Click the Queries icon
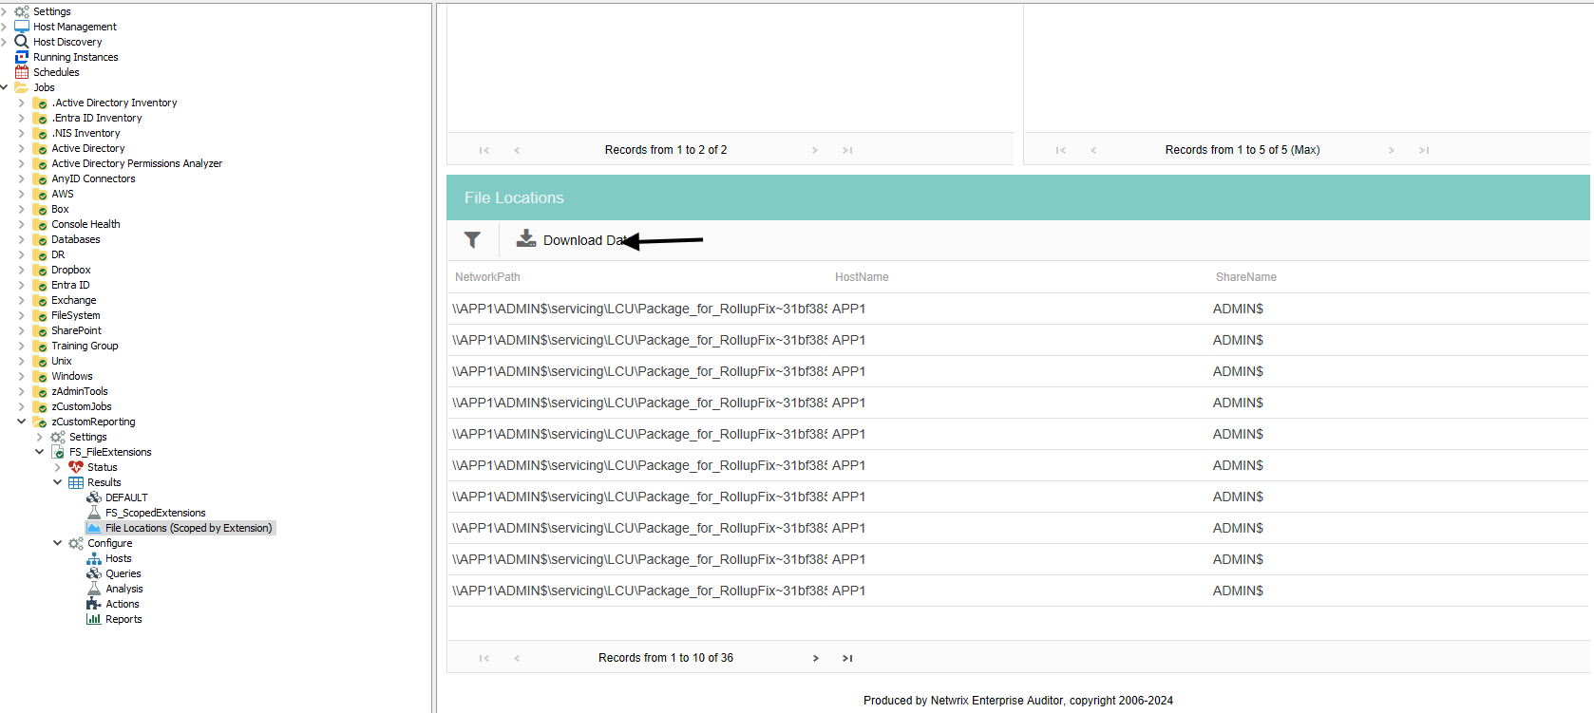This screenshot has height=713, width=1594. pyautogui.click(x=94, y=573)
